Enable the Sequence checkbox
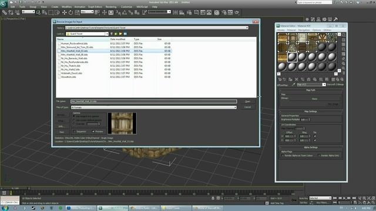The image size is (376, 211). tap(75, 131)
